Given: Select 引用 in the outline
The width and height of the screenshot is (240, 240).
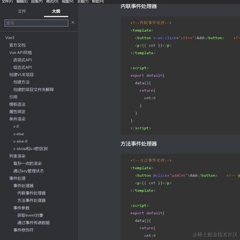Looking at the screenshot, I should click(x=13, y=97).
